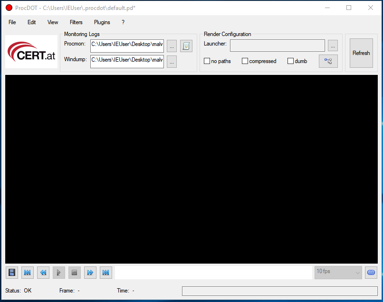
Task: Browse for Windump log file
Action: click(x=172, y=62)
